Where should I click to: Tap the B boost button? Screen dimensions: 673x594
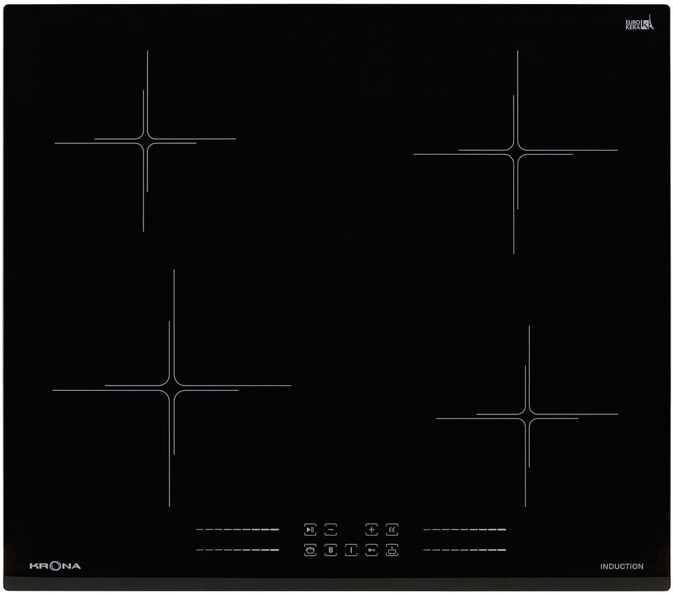330,550
